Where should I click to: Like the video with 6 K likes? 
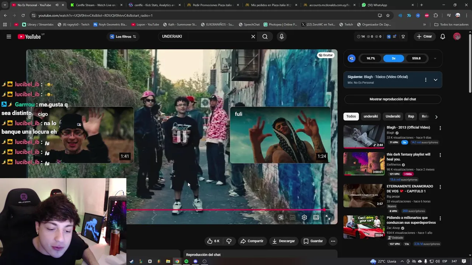pyautogui.click(x=213, y=241)
